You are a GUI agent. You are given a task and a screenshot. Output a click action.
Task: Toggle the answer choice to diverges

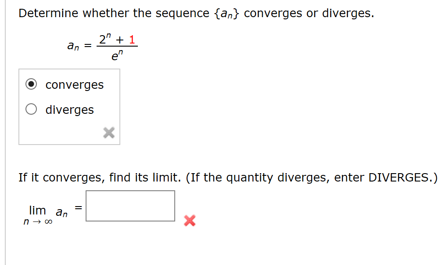tap(31, 109)
